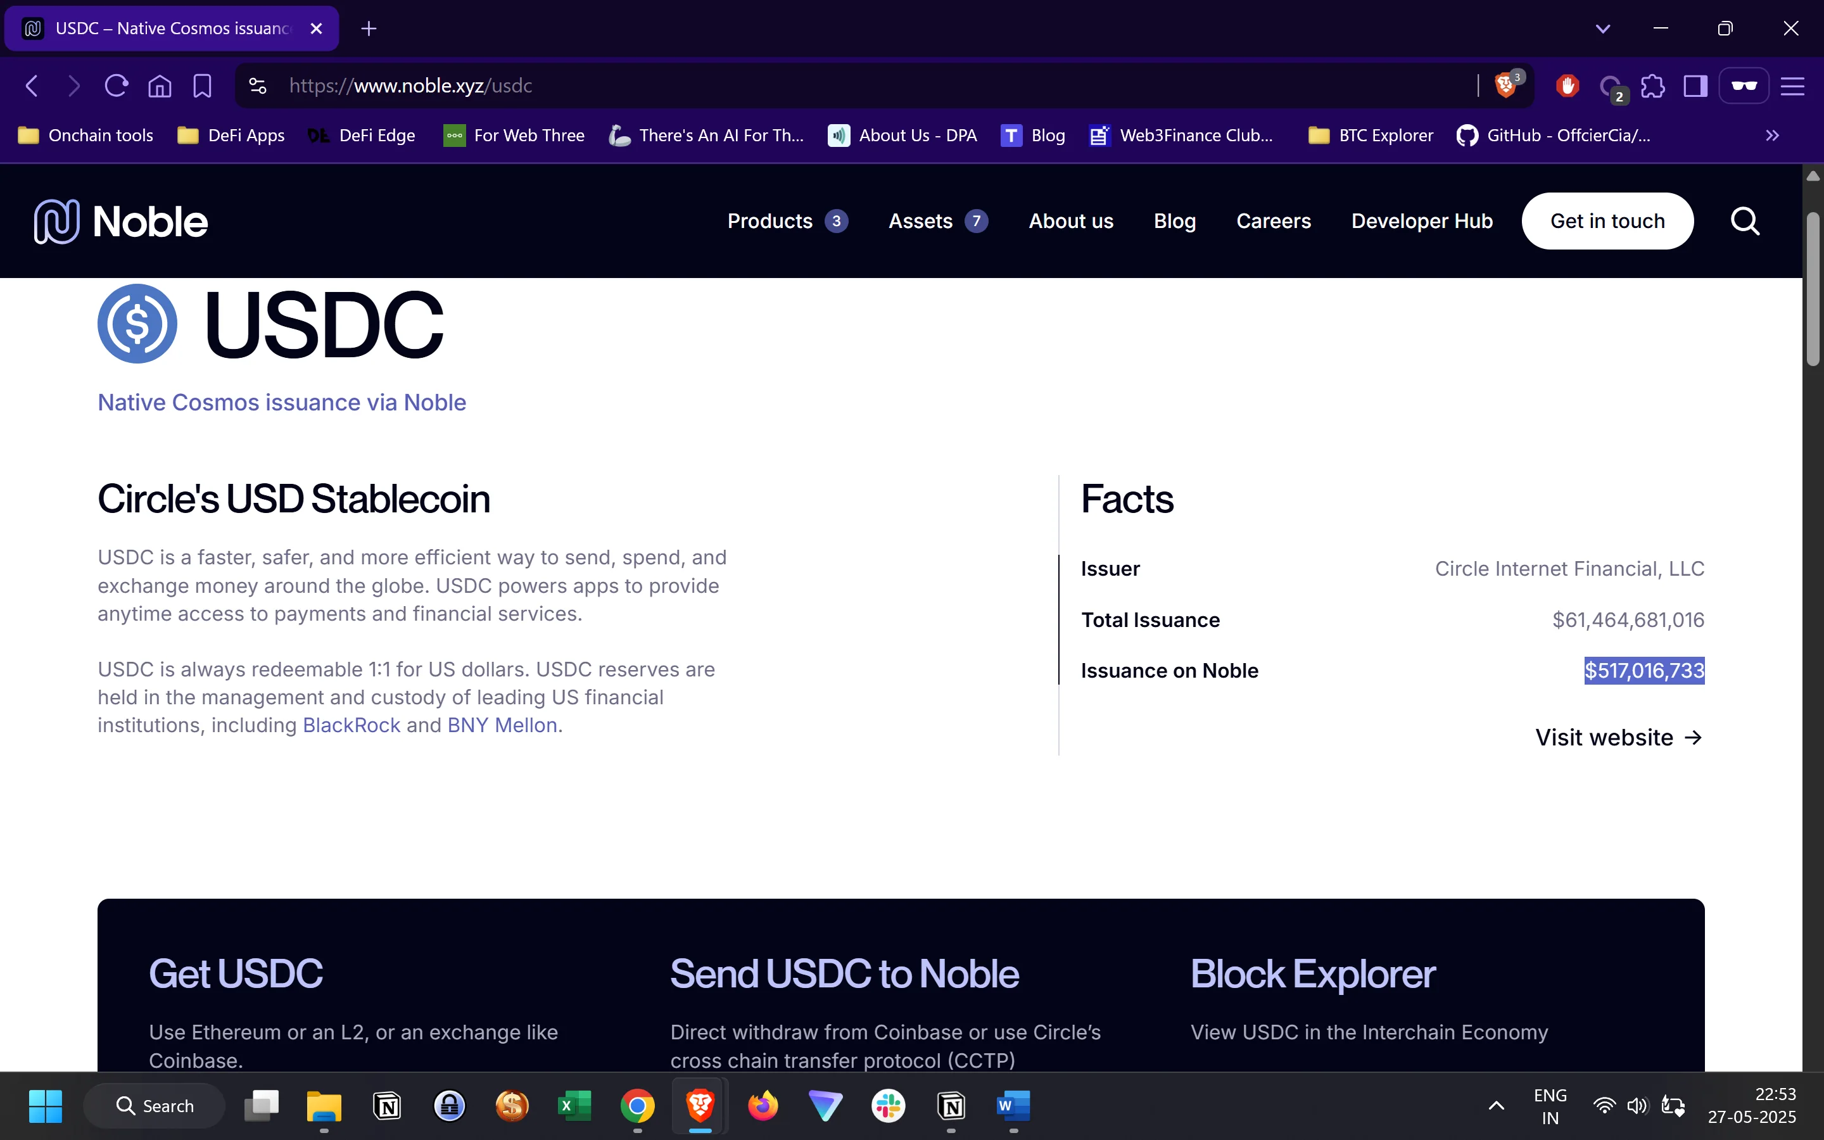Toggle the browser sidebar panel

(1695, 86)
